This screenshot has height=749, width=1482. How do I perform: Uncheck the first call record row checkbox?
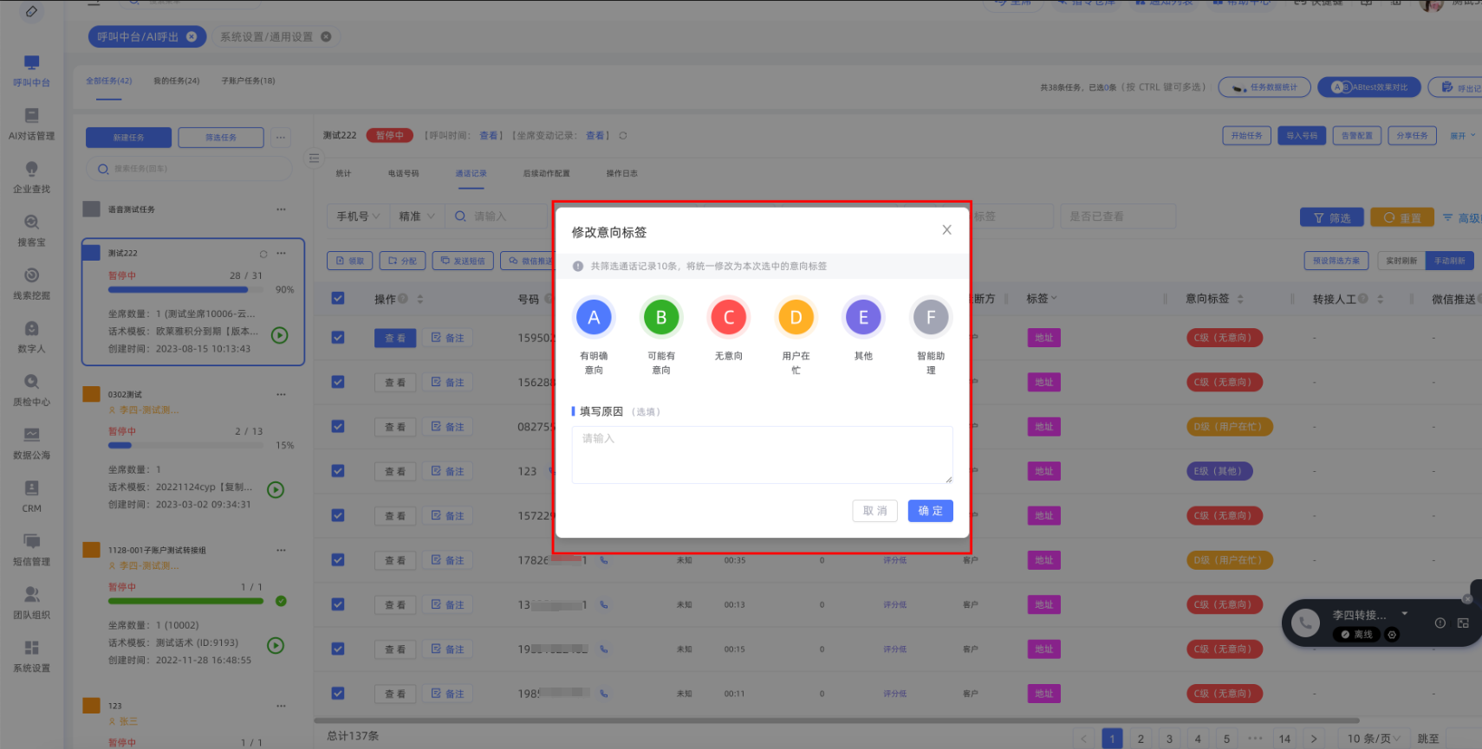coord(338,338)
